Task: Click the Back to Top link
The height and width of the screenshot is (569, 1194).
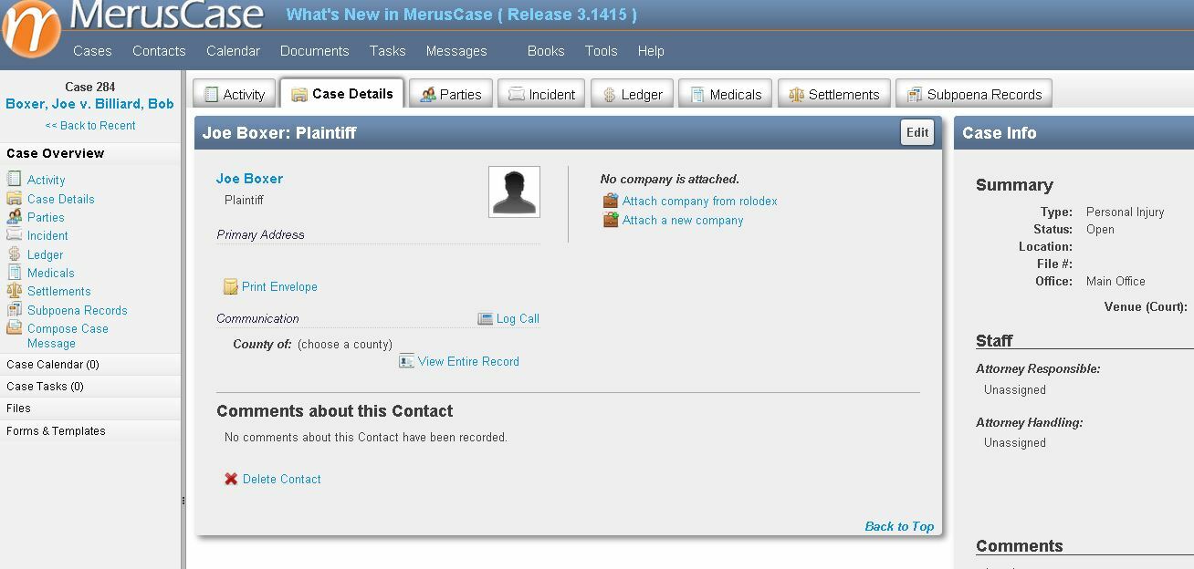Action: click(x=899, y=526)
